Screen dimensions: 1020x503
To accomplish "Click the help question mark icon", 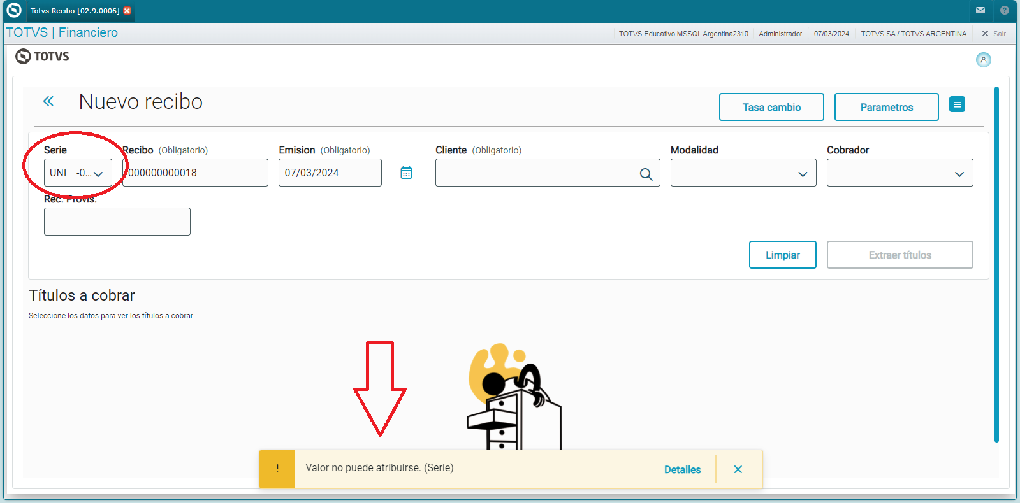I will coord(1005,10).
